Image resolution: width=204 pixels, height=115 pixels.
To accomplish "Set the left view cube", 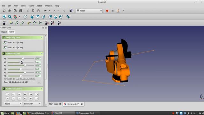I will [x=61, y=17].
